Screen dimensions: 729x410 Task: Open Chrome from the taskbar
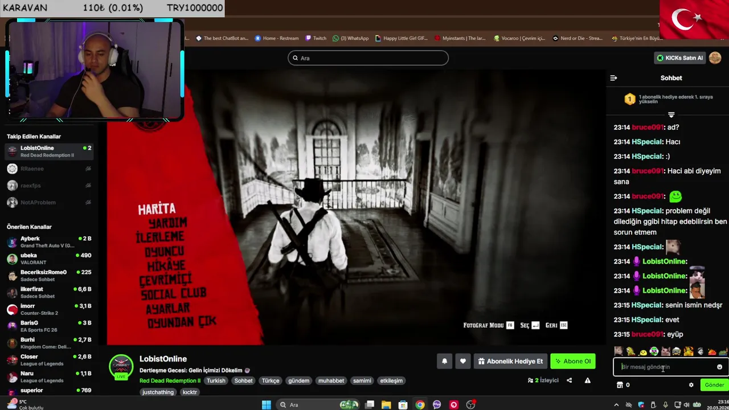[420, 405]
